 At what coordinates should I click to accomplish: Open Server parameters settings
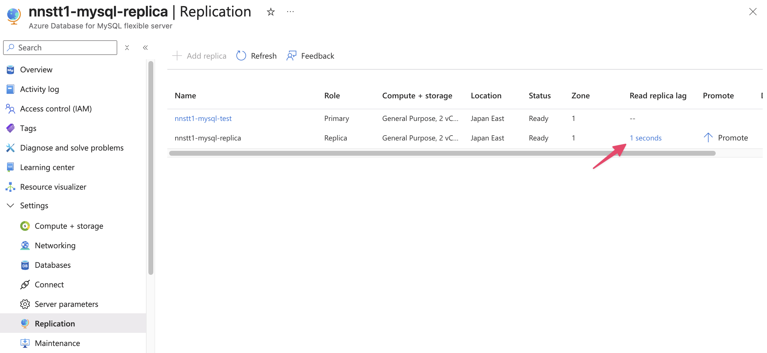[66, 304]
